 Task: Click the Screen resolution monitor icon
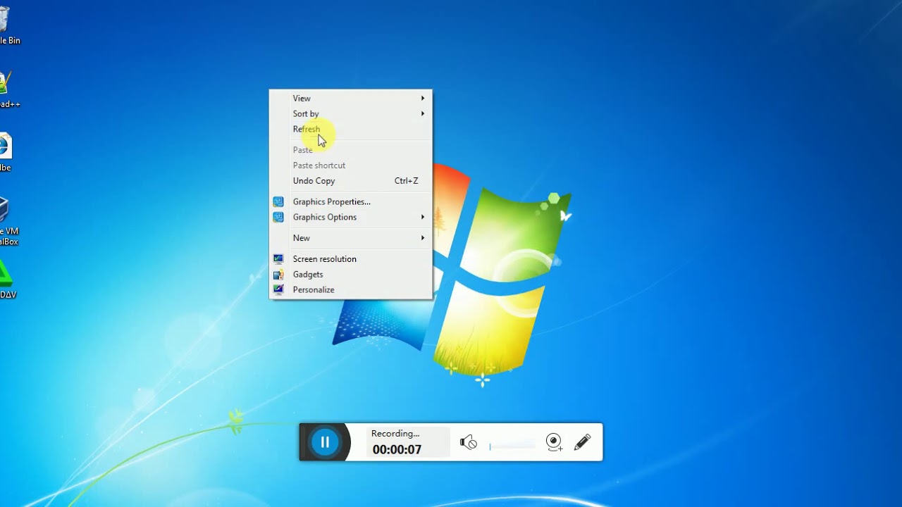(x=278, y=259)
